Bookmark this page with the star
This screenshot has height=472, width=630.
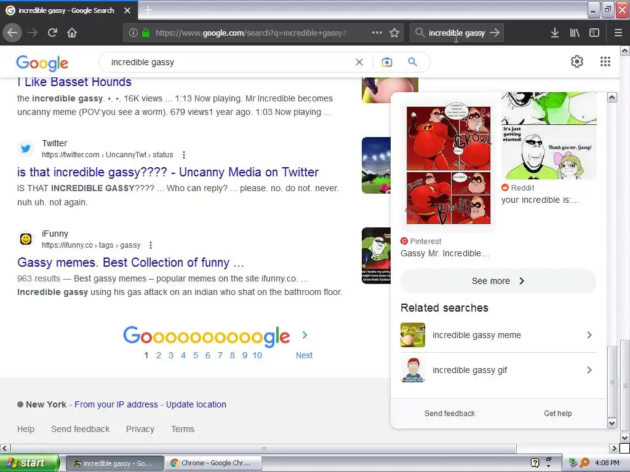tap(394, 33)
